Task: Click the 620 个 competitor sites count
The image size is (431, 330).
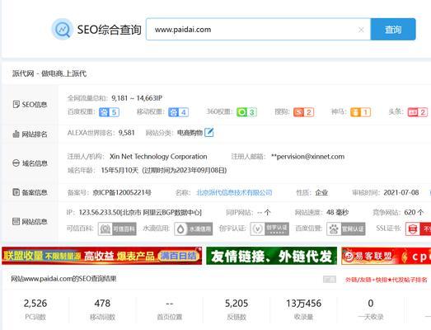Action: tap(414, 212)
